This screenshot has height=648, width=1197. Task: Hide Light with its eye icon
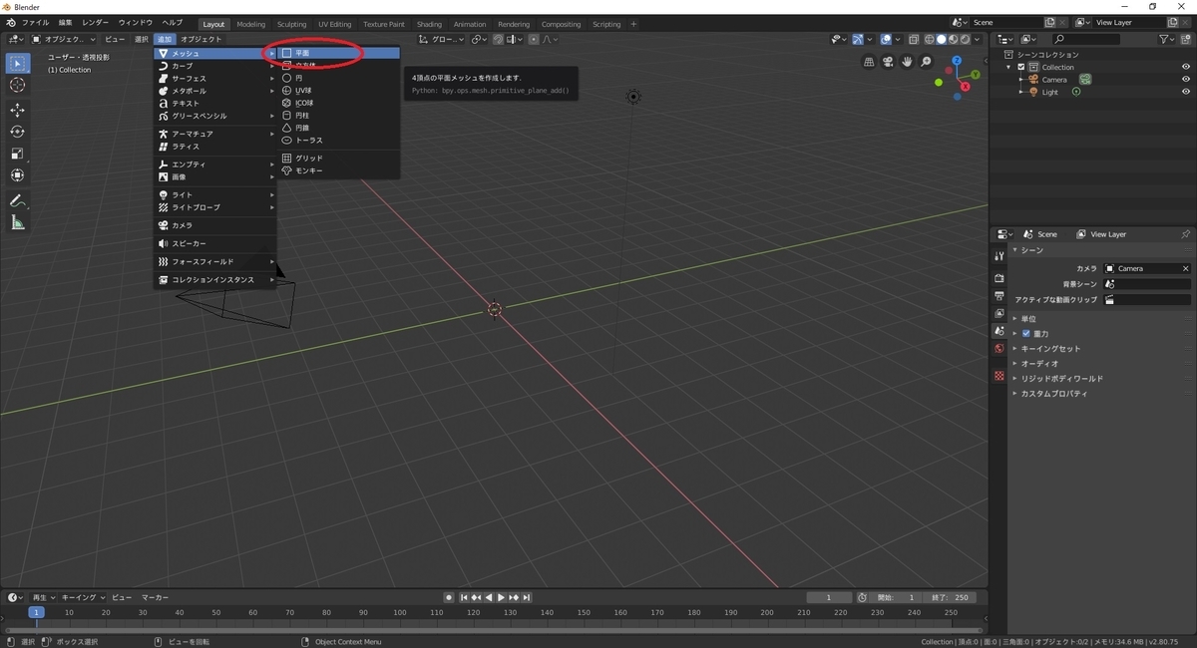[1186, 92]
